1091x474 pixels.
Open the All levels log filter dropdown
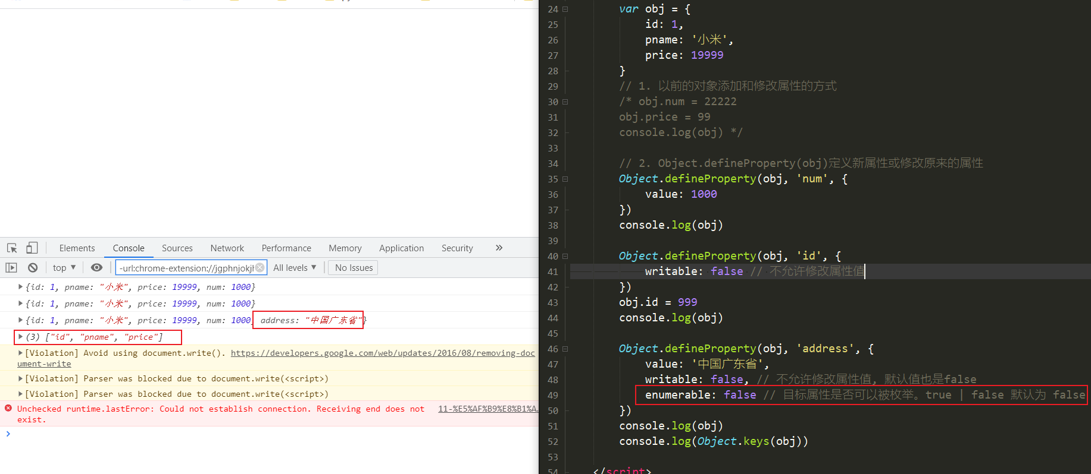(x=295, y=268)
